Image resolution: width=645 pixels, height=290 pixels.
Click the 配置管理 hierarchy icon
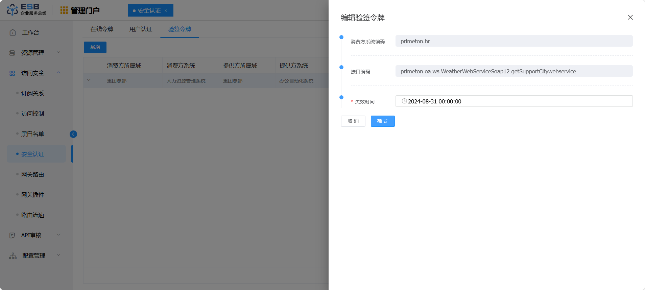(x=13, y=256)
